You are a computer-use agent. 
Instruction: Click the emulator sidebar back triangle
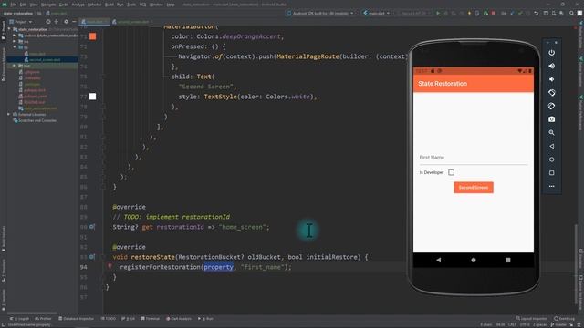551,146
